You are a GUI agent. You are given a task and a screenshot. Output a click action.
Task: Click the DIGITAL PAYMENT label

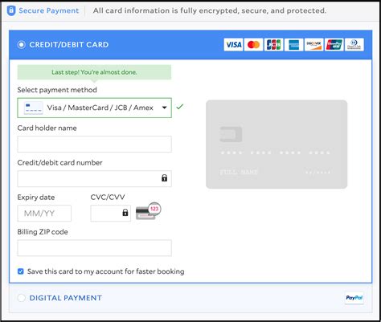pyautogui.click(x=66, y=298)
